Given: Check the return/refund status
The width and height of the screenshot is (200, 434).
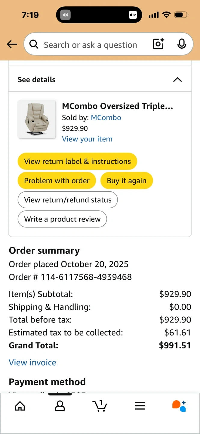Looking at the screenshot, I should 68,200.
